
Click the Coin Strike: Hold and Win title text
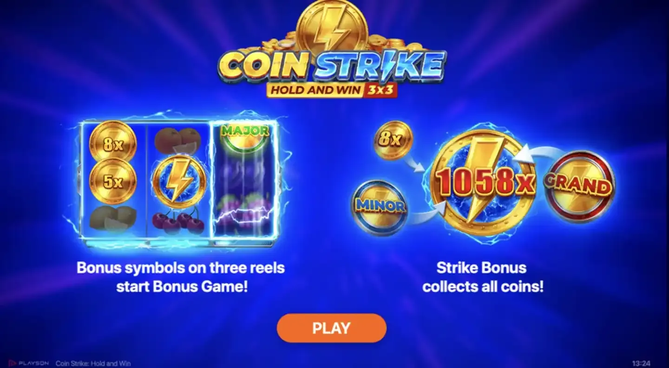pos(93,363)
